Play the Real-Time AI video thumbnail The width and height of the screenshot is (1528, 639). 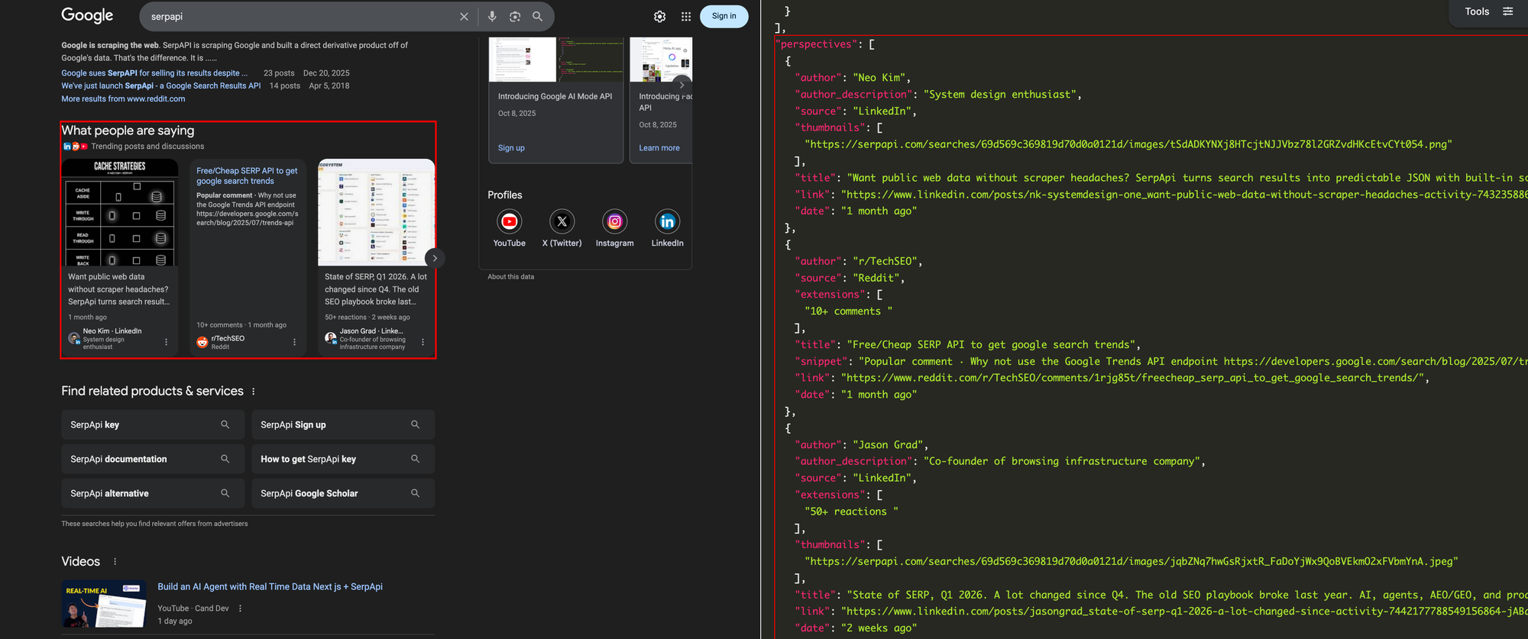tap(104, 603)
